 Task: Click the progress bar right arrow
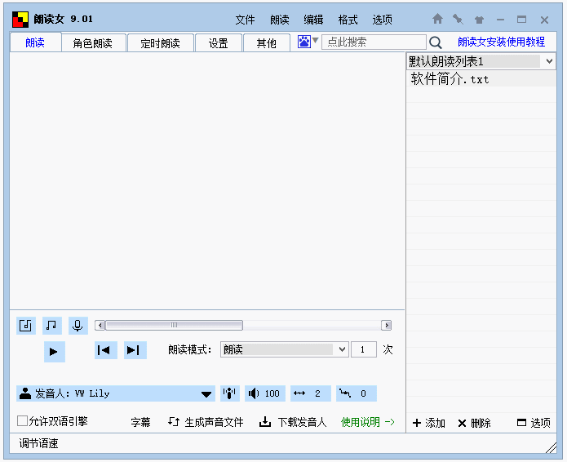click(x=386, y=325)
